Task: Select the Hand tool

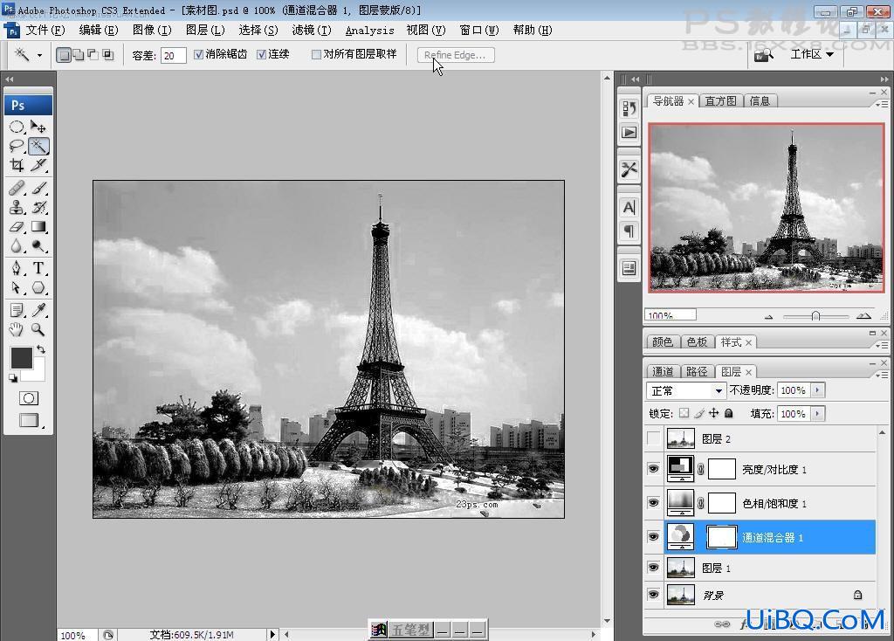Action: click(x=17, y=329)
